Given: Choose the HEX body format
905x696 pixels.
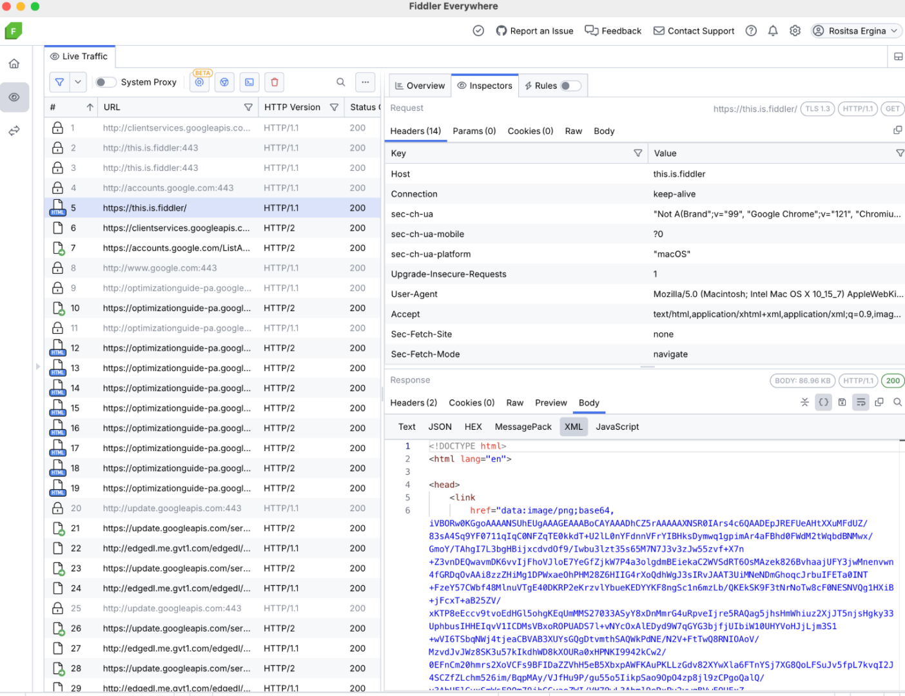Looking at the screenshot, I should coord(473,427).
